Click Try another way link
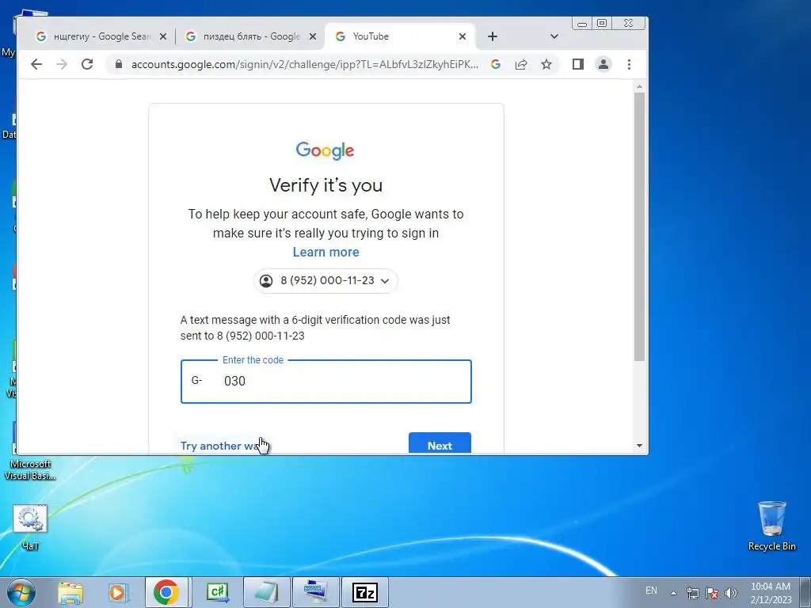Viewport: 811px width, 608px height. (221, 446)
